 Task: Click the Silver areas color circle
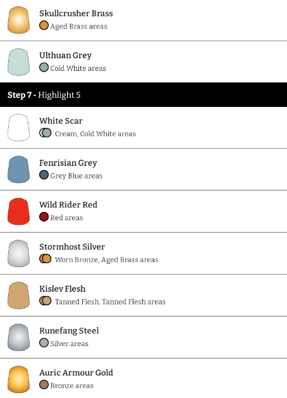point(44,343)
